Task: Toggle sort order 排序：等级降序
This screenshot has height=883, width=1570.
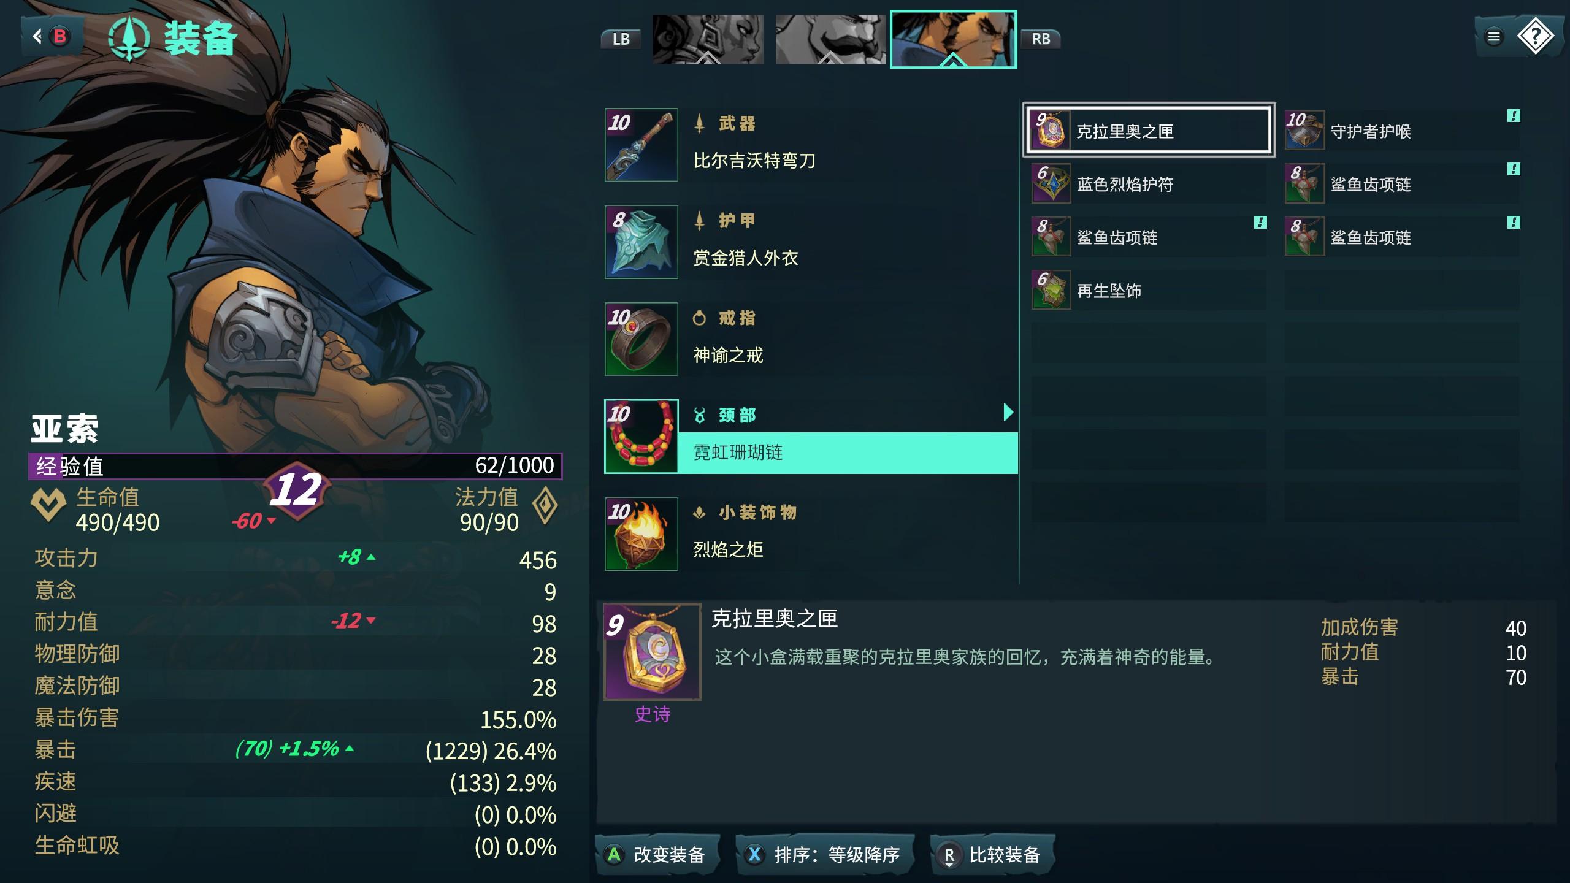Action: pos(824,854)
